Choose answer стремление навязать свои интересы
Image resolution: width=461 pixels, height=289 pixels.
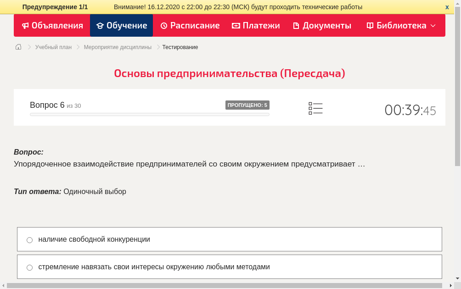154,267
